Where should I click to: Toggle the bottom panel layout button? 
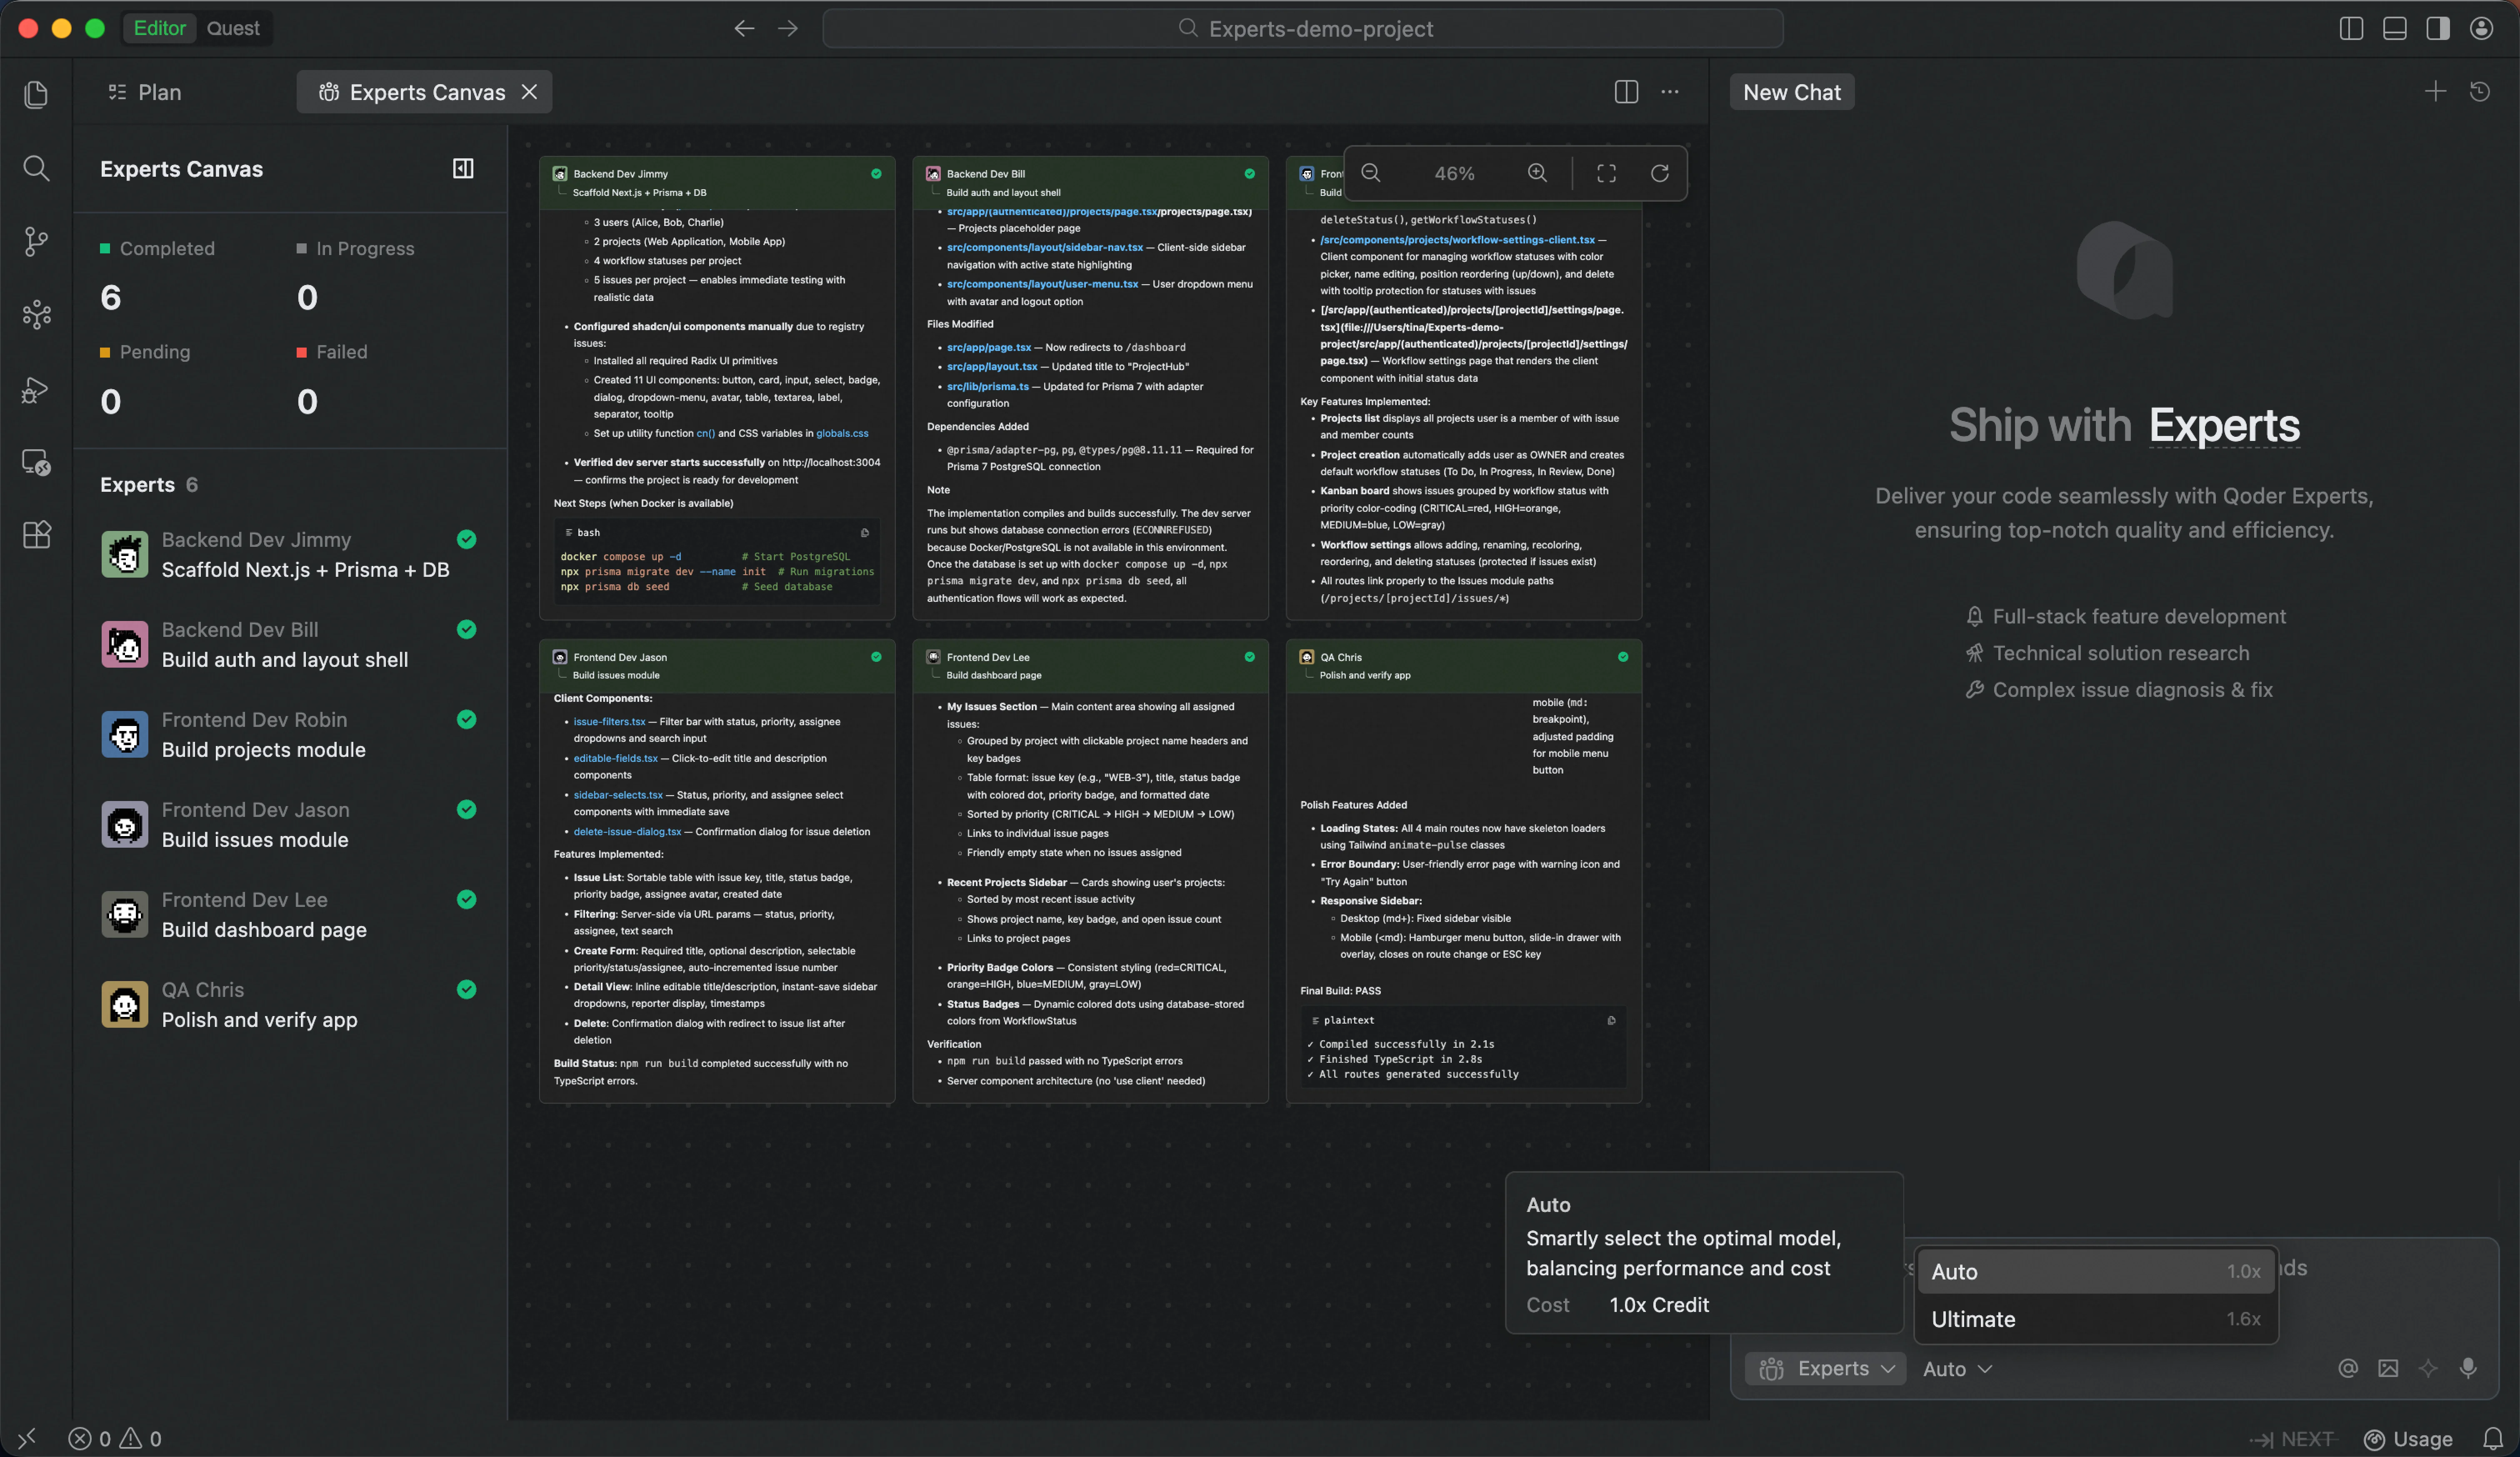(x=2394, y=28)
